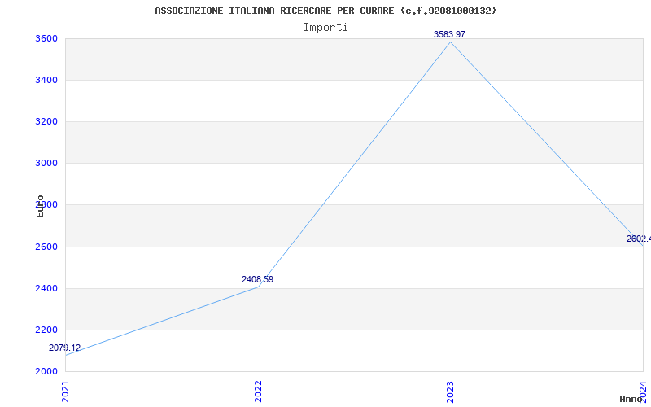Click the 'Anno' x-axis title

pyautogui.click(x=631, y=399)
